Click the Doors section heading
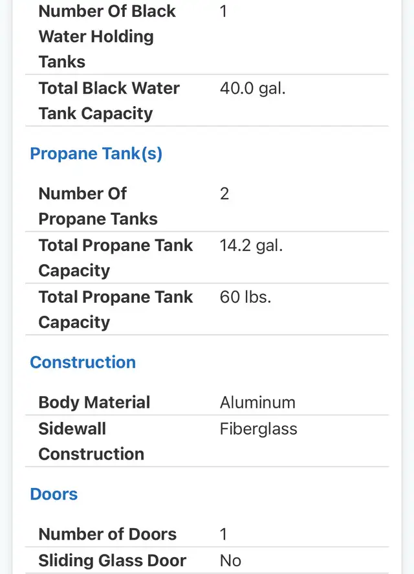The height and width of the screenshot is (574, 414). [x=54, y=494]
